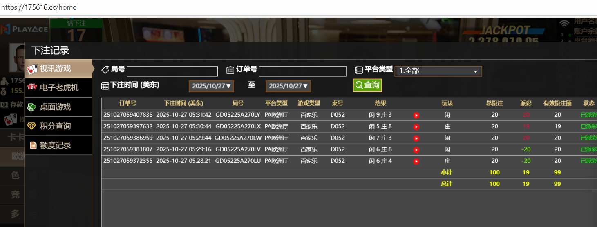Open the end date picker after 至

(288, 86)
